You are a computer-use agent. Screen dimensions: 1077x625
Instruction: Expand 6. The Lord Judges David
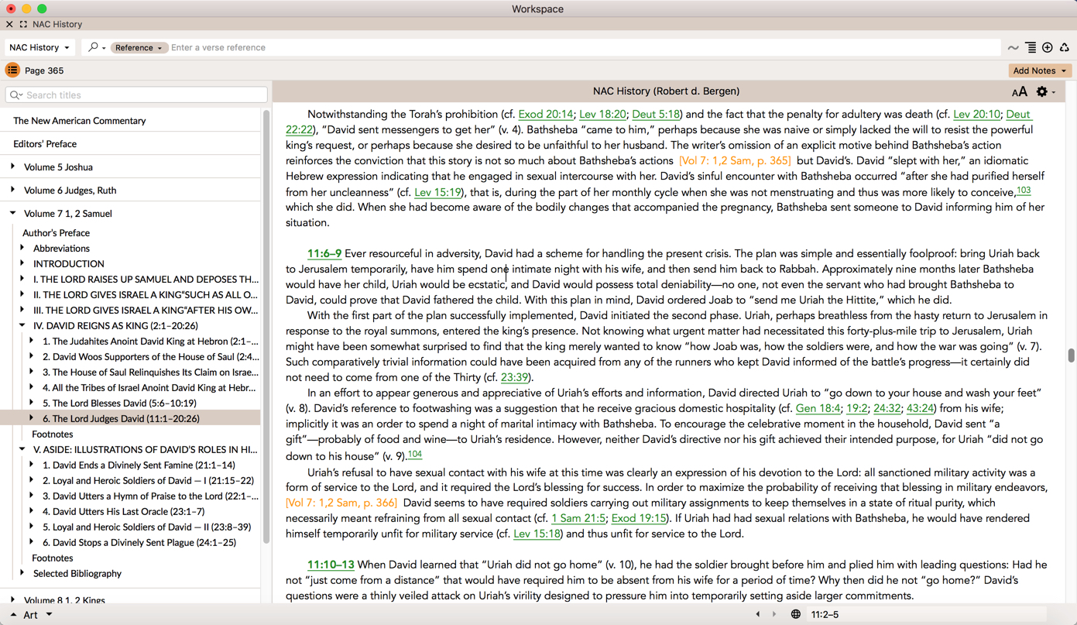[31, 418]
